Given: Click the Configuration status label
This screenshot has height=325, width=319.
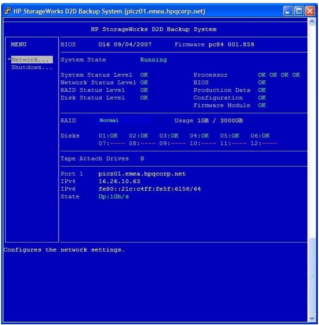Looking at the screenshot, I should 218,98.
